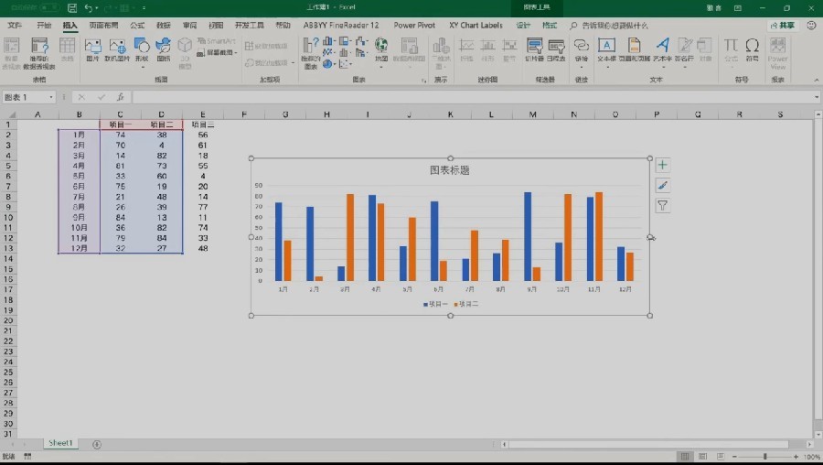Toggle the AutoSave switch
The image size is (823, 465).
48,8
